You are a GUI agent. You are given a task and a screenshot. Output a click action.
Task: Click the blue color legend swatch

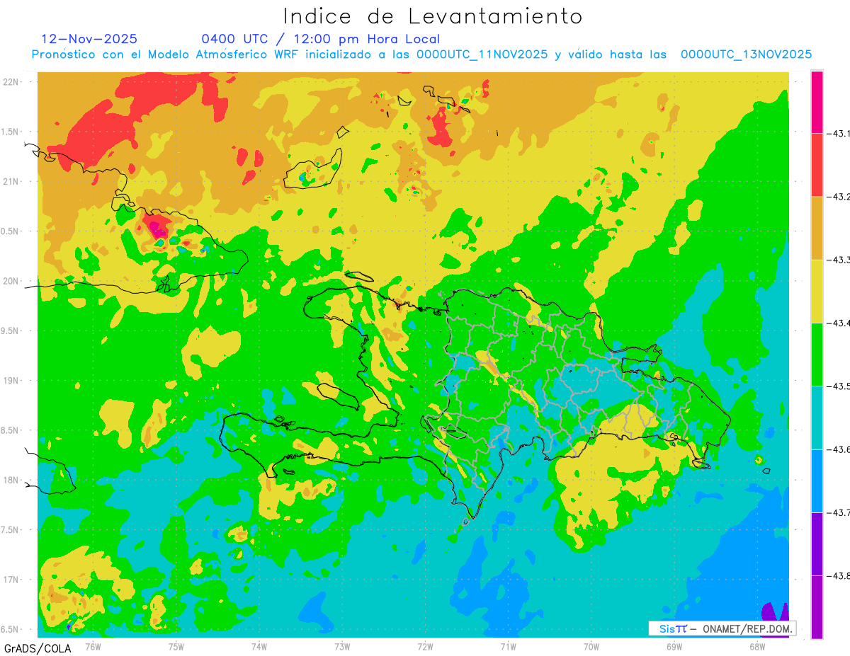coord(817,481)
